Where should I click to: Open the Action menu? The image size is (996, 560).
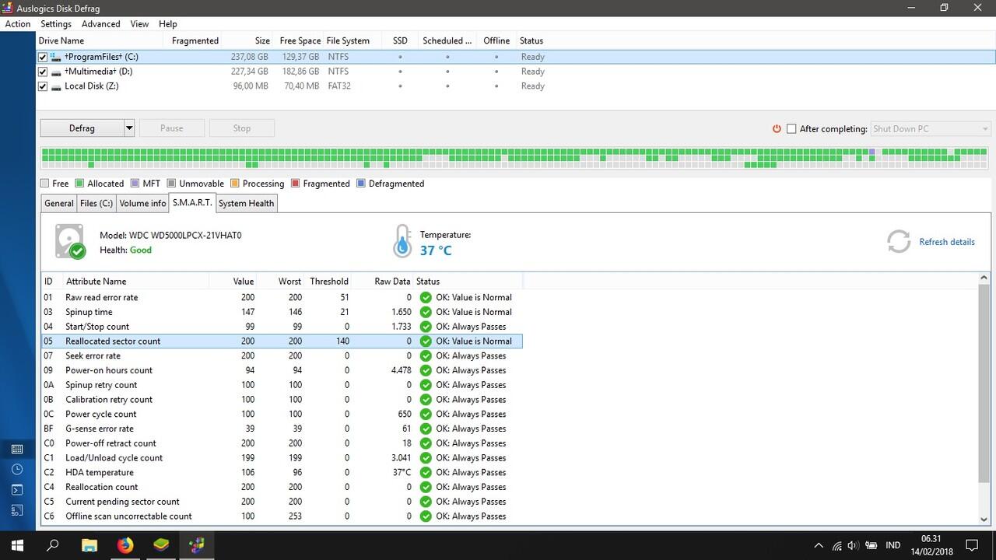18,24
